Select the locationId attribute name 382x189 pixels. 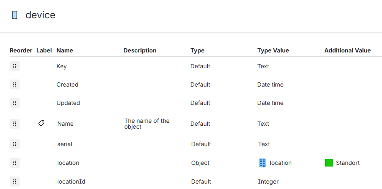[71, 182]
